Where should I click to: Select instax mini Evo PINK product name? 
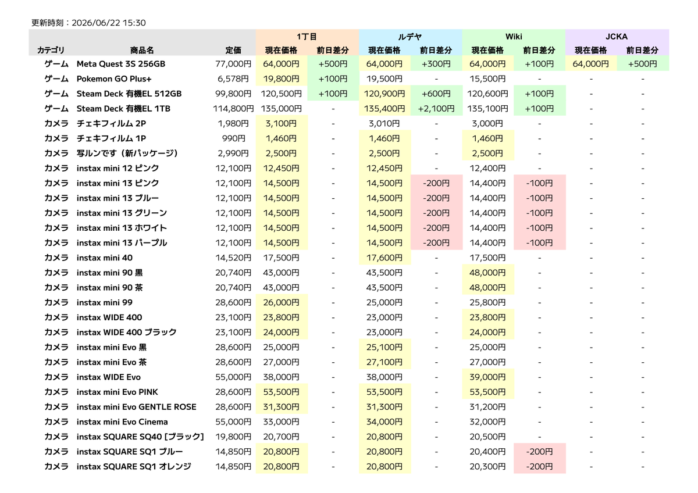click(117, 392)
